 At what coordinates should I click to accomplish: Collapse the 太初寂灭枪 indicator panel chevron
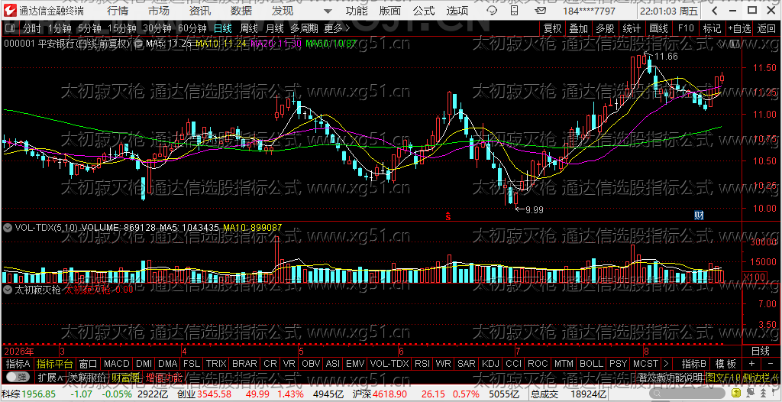(8, 289)
